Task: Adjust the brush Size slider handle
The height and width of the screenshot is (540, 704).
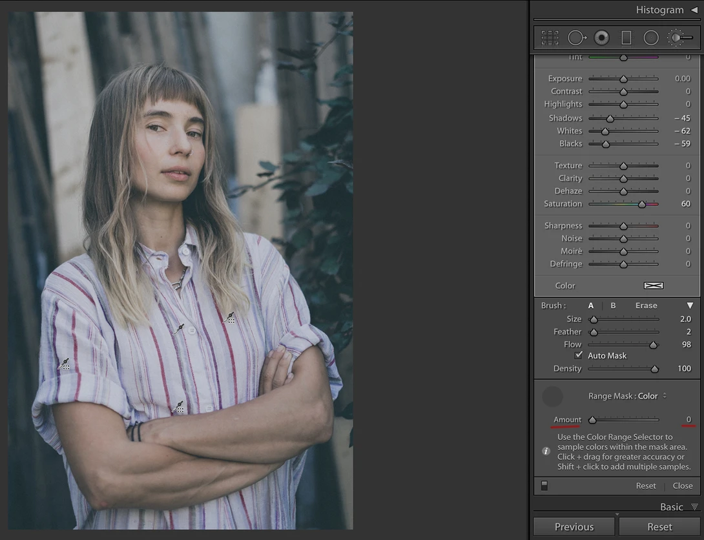Action: click(x=594, y=320)
